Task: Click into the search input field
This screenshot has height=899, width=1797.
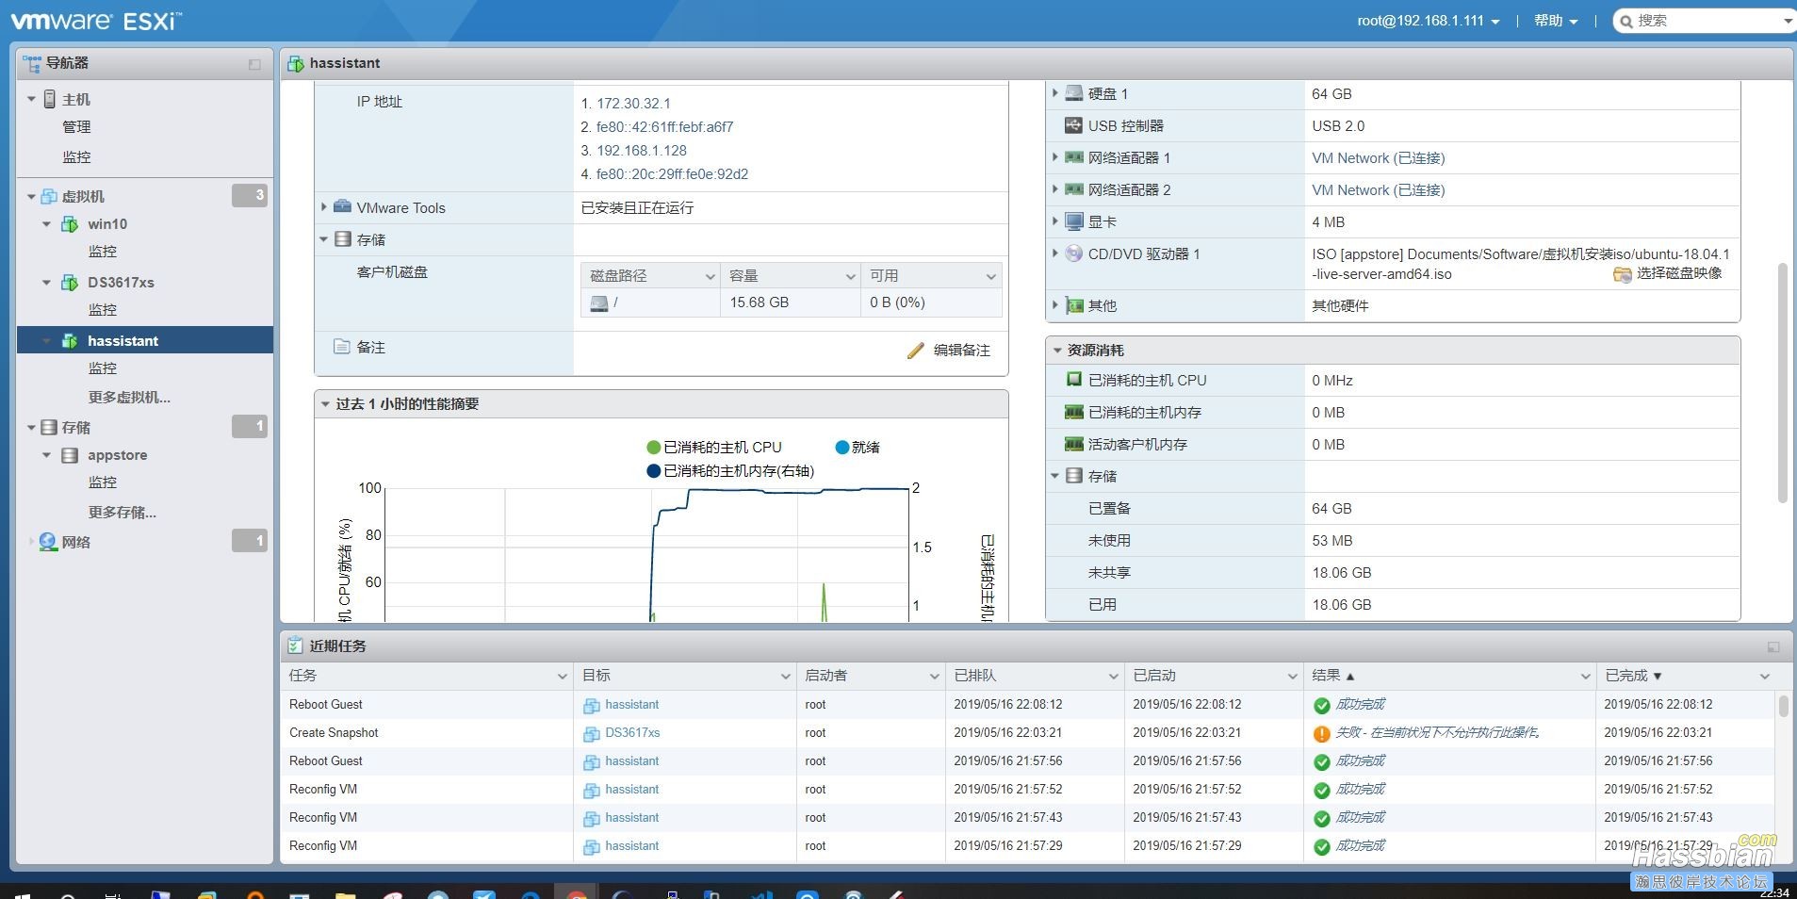Action: click(x=1706, y=21)
